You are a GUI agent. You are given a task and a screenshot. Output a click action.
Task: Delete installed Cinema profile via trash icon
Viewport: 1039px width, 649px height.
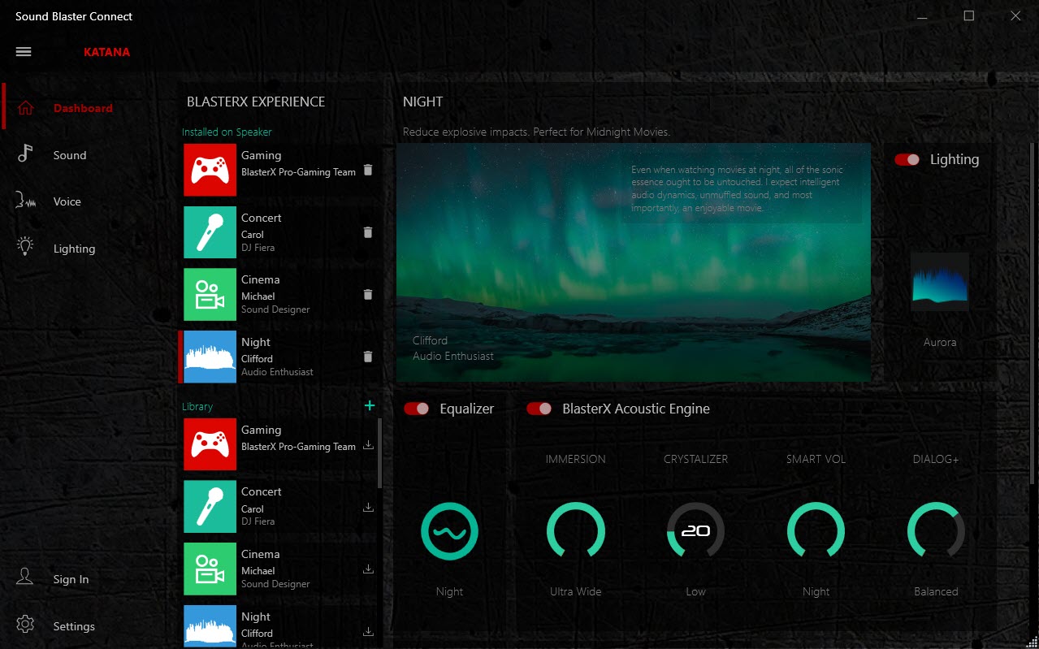tap(368, 294)
